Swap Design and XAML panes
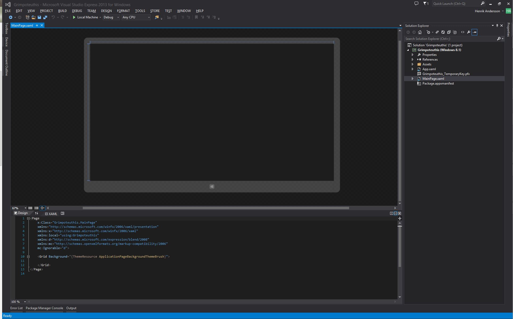The height and width of the screenshot is (319, 513). pyautogui.click(x=37, y=213)
